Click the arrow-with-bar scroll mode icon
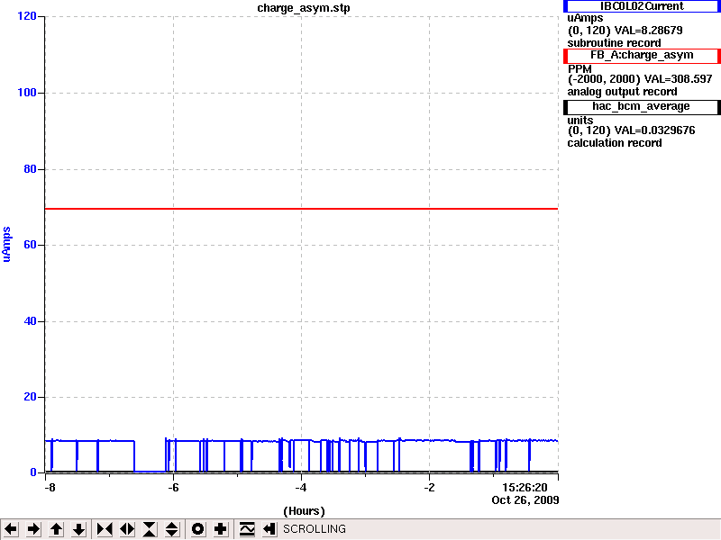 pos(269,529)
